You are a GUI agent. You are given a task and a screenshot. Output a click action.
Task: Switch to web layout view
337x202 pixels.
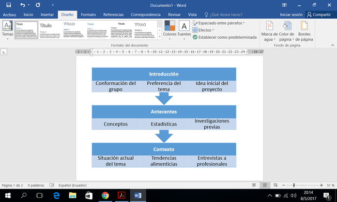pos(275,185)
